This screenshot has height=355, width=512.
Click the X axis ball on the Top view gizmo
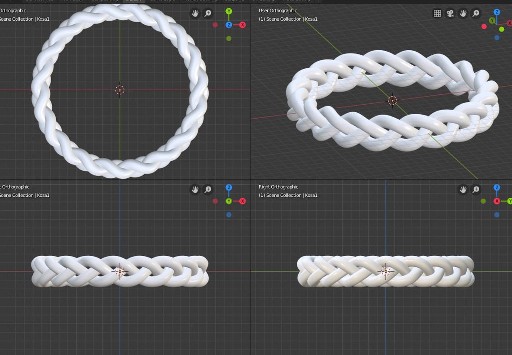coord(243,25)
